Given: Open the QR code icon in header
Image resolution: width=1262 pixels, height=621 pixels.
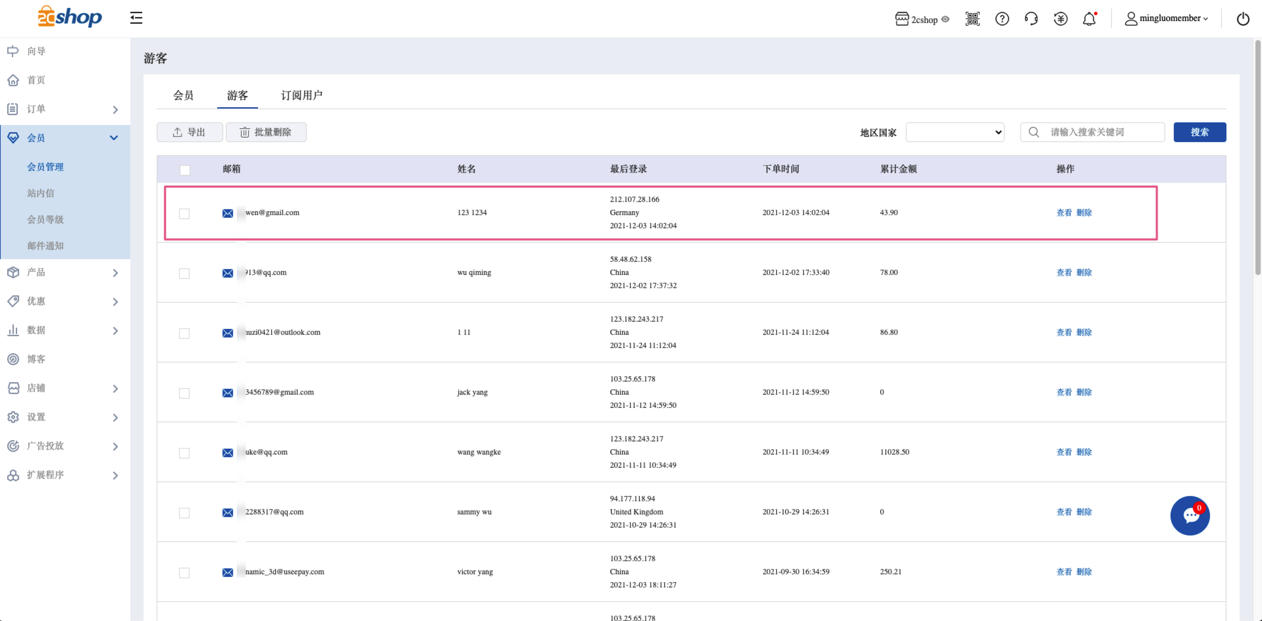Looking at the screenshot, I should (x=972, y=19).
